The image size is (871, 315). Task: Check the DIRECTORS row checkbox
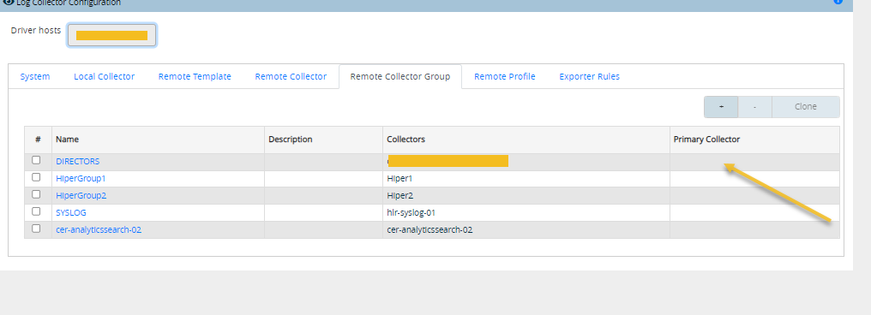tap(36, 160)
